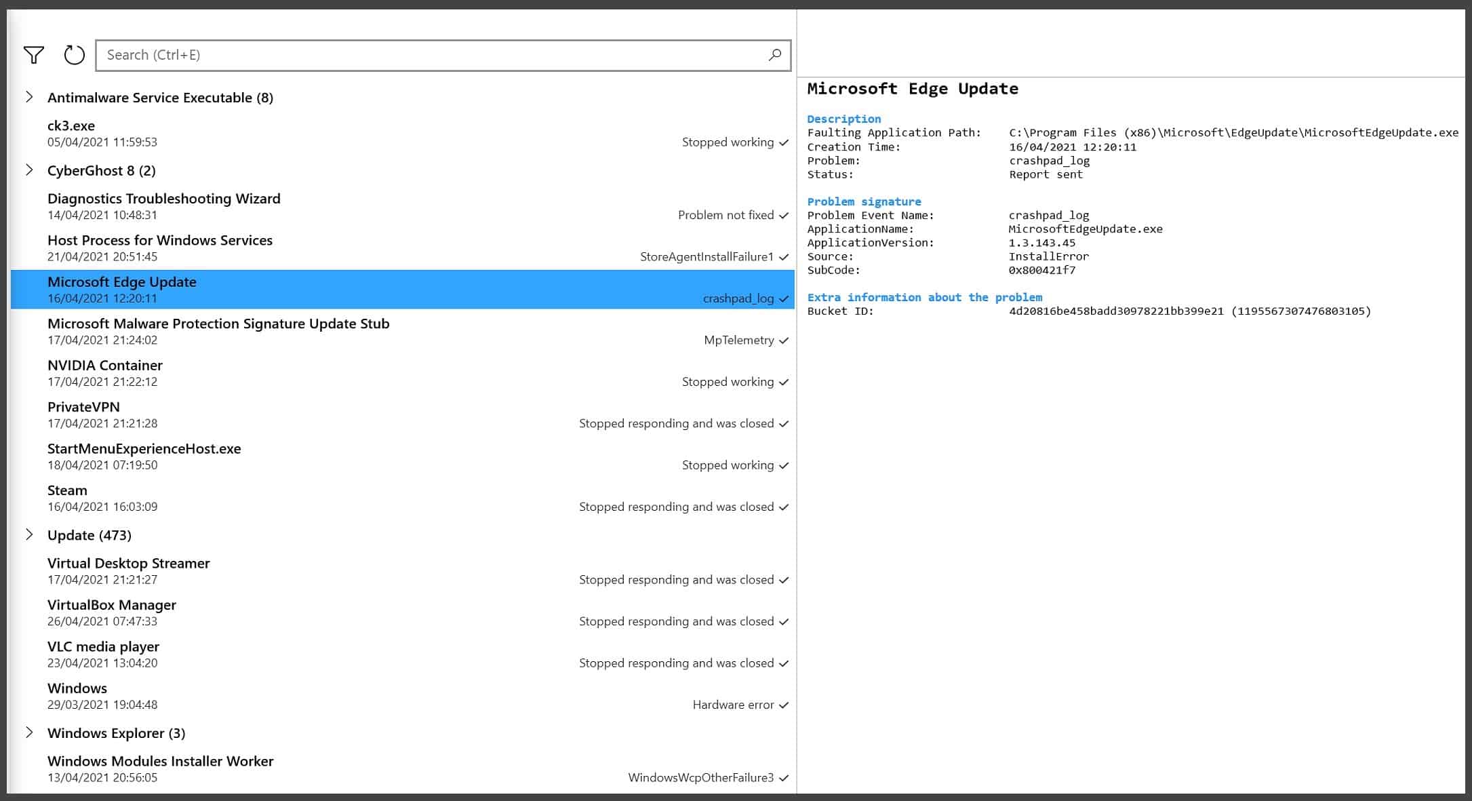
Task: Focus the Search (Ctrl+E) field
Action: tap(443, 55)
